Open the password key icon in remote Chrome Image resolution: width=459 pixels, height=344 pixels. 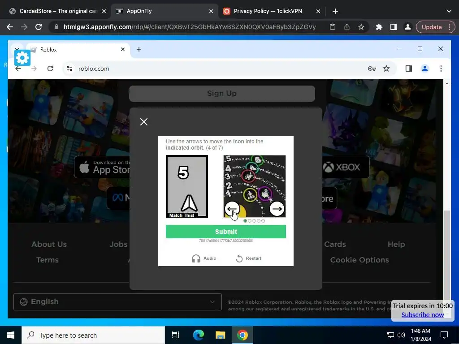372,69
